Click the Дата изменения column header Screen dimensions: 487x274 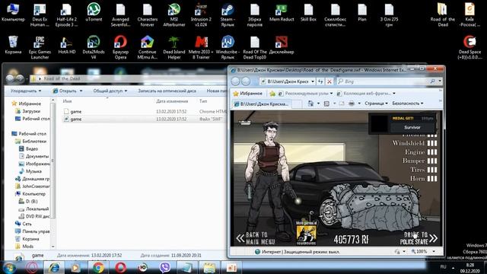pos(172,101)
